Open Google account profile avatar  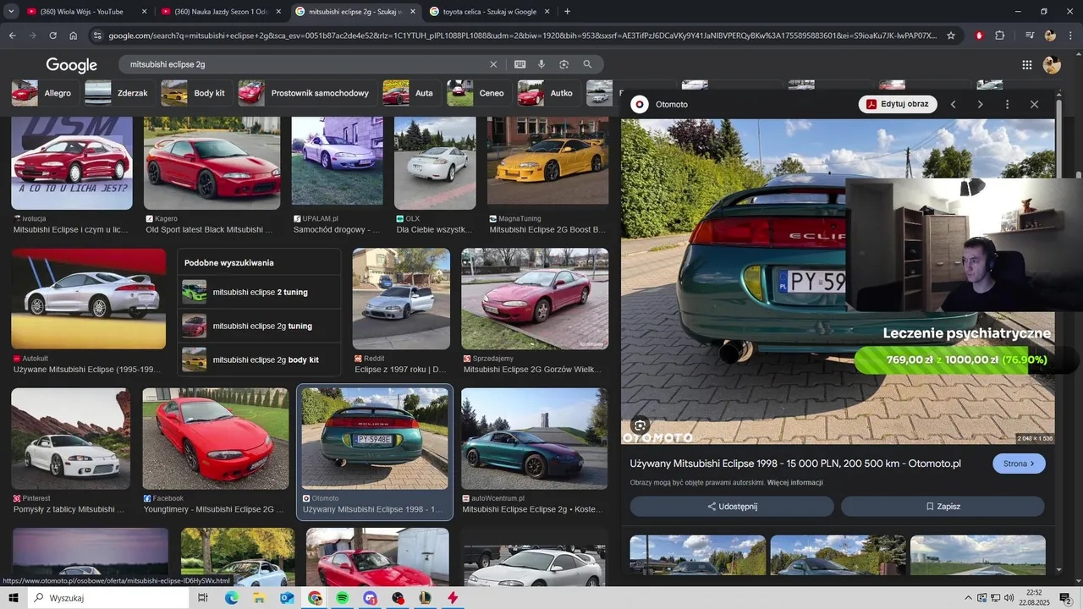(1052, 65)
